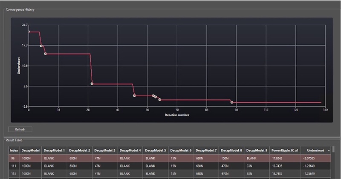341x179 pixels.
Task: Click data point marker near iteration 96
Action: (232, 102)
